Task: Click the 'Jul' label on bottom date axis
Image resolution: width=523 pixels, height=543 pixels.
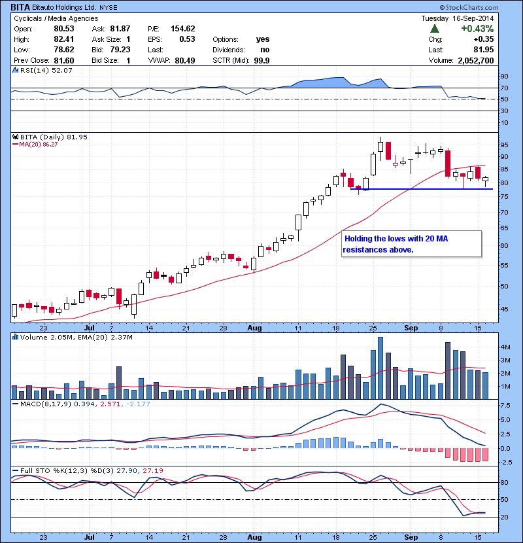Action: 90,537
